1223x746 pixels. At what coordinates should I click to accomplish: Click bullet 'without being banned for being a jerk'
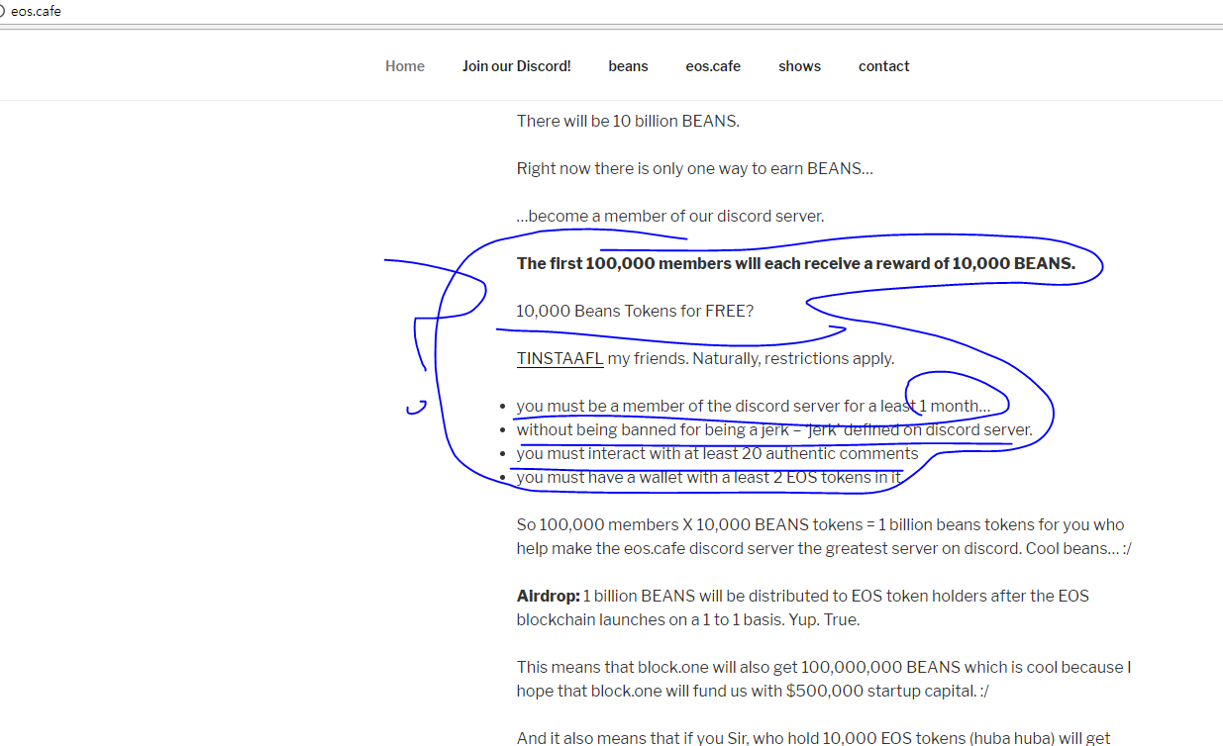point(774,429)
